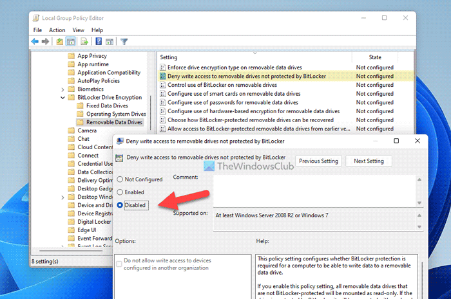Select the Enabled radio button
Viewport: 451px width, 299px height.
[x=120, y=192]
